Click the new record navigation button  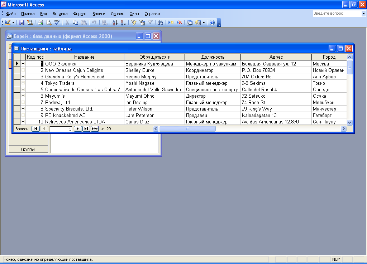click(x=95, y=129)
